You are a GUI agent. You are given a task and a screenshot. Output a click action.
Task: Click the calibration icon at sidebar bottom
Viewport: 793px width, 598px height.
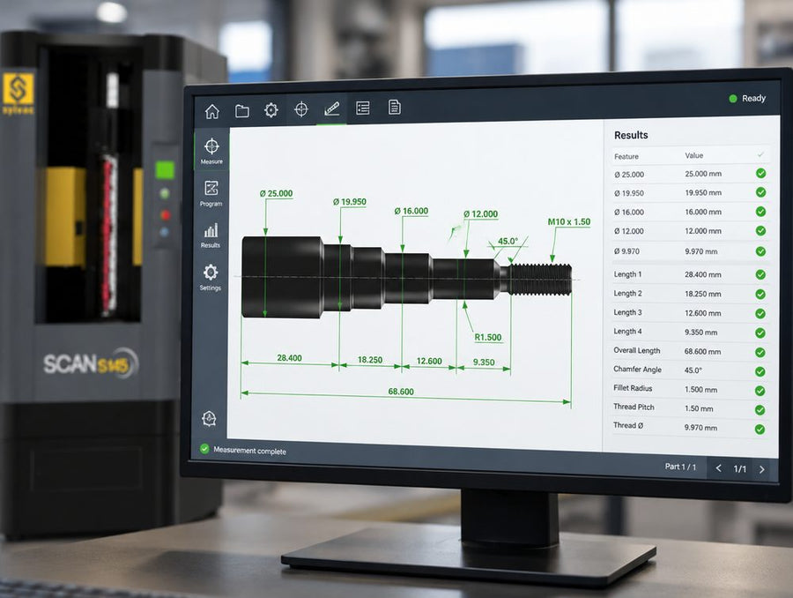(x=209, y=418)
